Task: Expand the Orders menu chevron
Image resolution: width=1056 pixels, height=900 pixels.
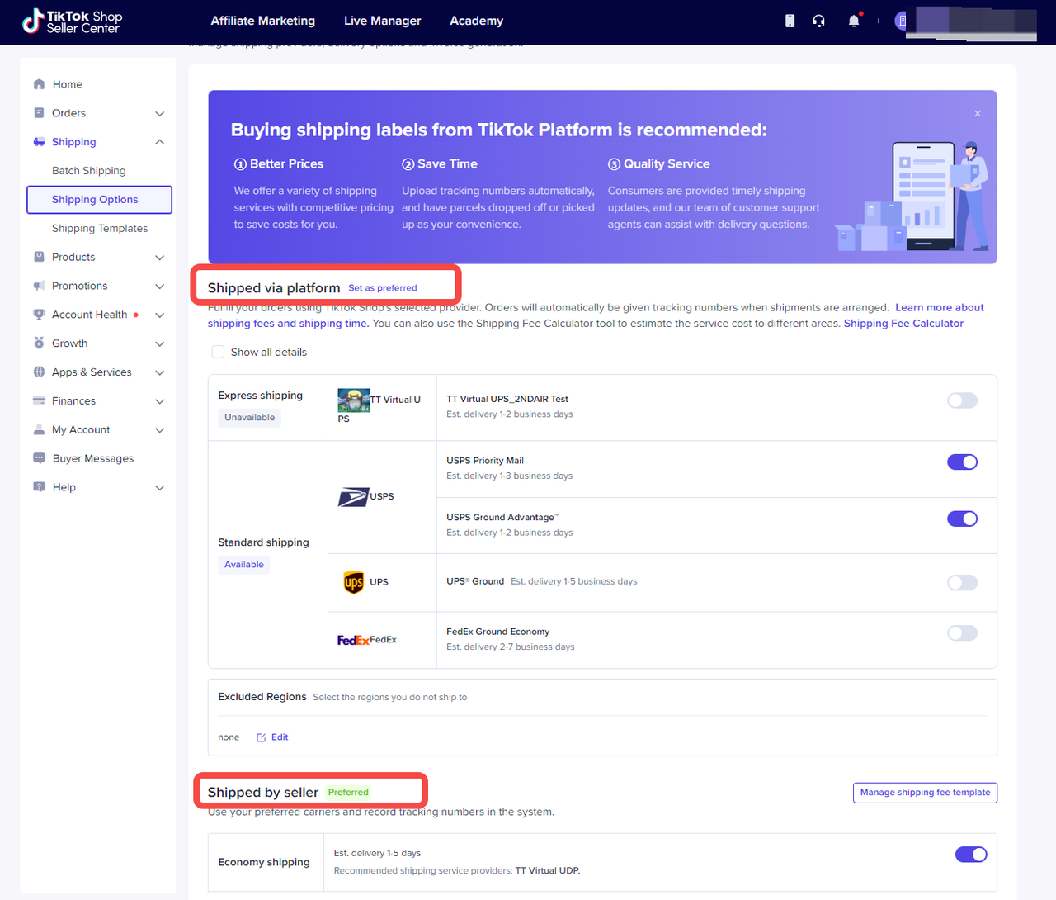Action: [x=160, y=114]
